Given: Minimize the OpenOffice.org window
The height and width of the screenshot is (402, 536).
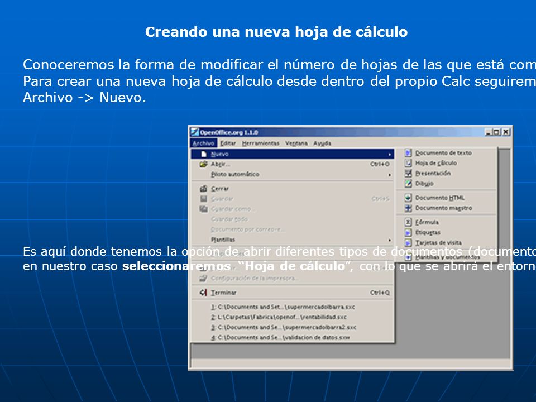Looking at the screenshot, I should [489, 132].
